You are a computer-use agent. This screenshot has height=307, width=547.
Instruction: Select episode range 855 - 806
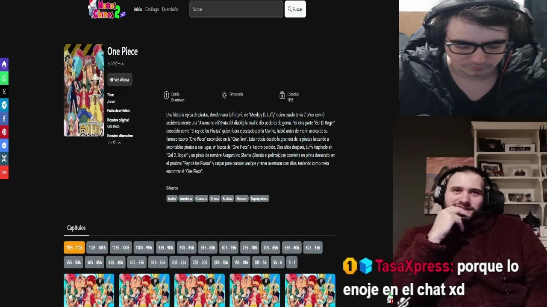[208, 248]
